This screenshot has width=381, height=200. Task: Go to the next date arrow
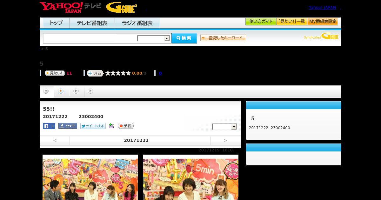coord(226,140)
